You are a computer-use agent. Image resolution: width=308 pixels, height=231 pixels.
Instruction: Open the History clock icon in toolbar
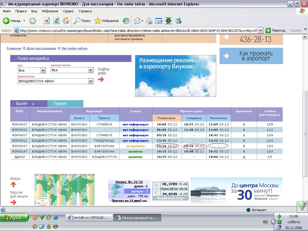click(126, 21)
